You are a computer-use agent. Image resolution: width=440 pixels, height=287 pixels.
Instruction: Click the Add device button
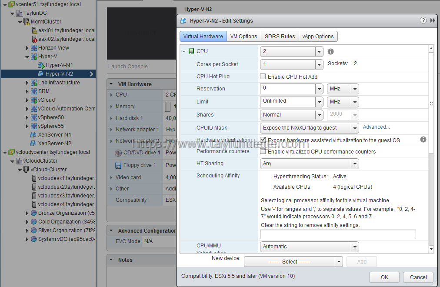coord(362,262)
